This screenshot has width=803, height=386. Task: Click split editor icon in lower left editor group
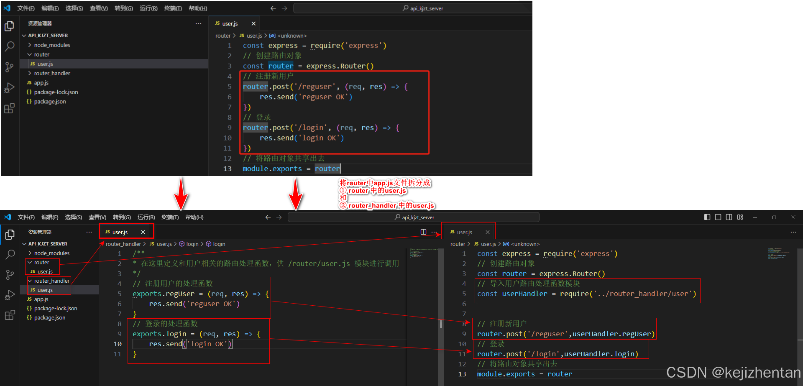pyautogui.click(x=423, y=232)
